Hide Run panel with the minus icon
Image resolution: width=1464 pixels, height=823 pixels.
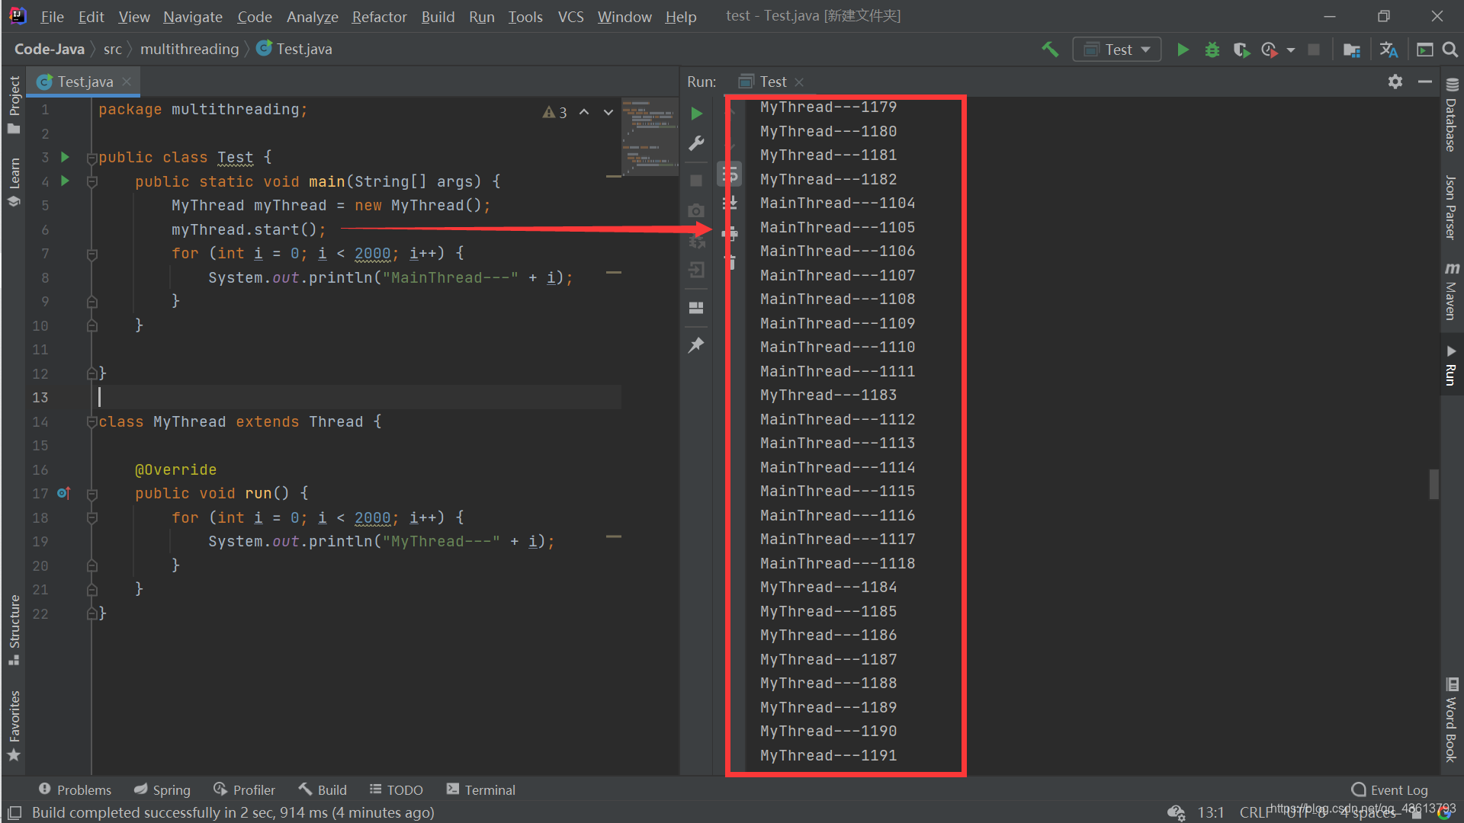1425,82
